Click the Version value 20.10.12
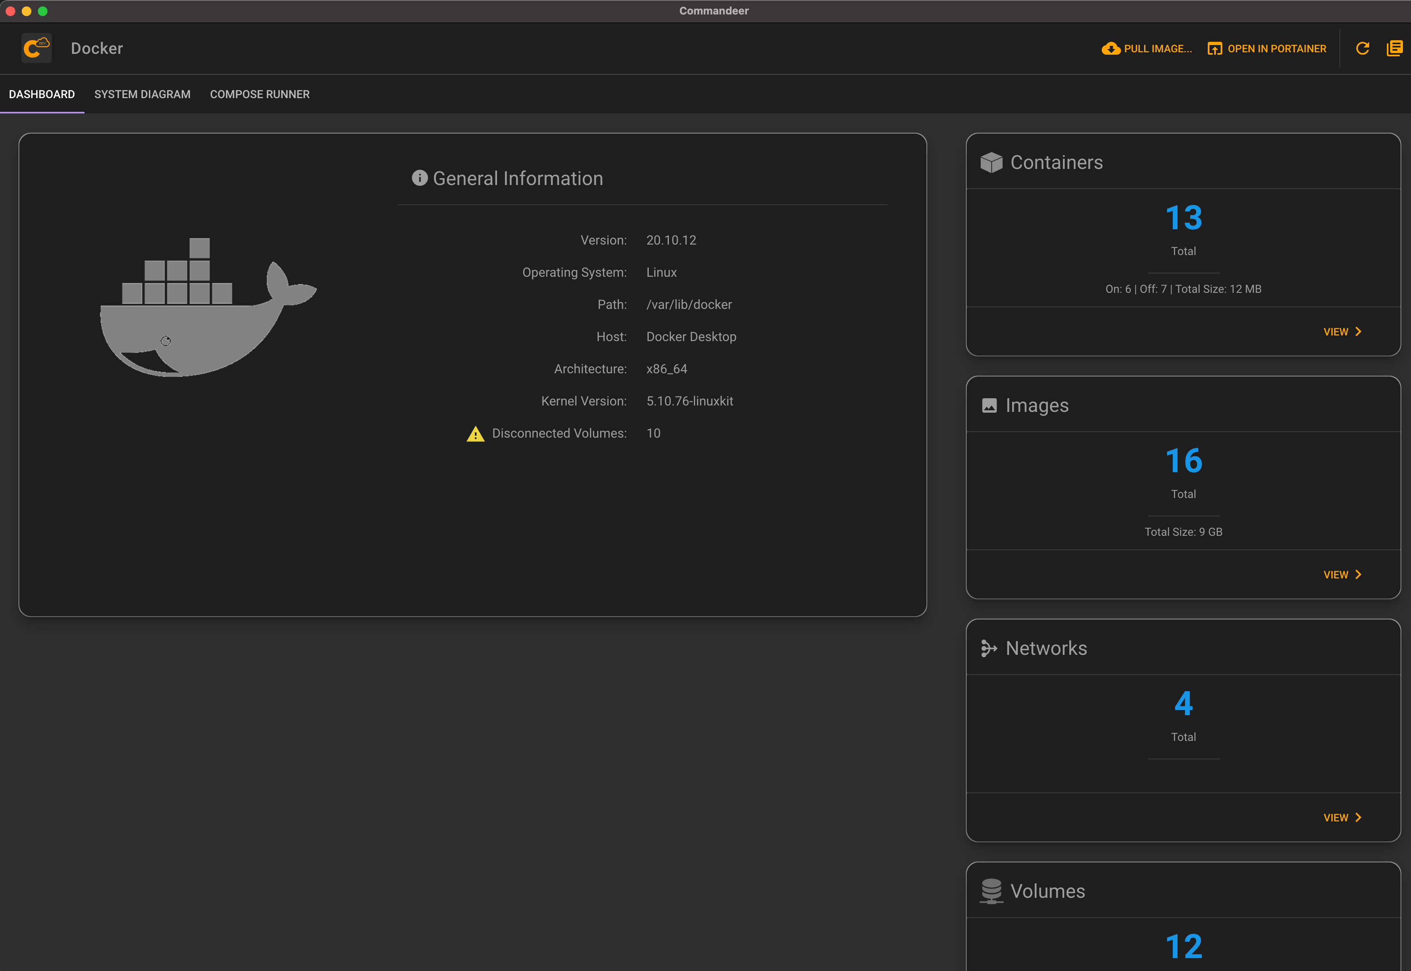 671,240
